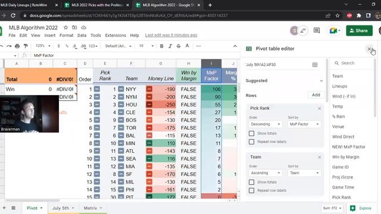The width and height of the screenshot is (381, 214).
Task: Toggle Repeat row labels under Team
Action: point(251,190)
